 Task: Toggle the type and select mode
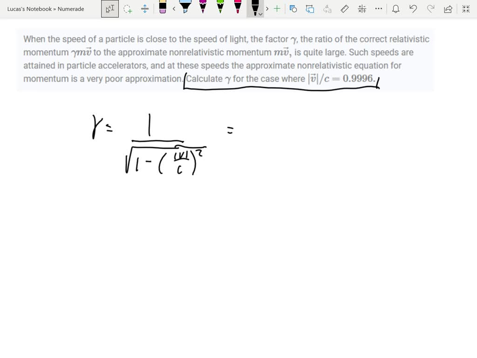(x=109, y=9)
